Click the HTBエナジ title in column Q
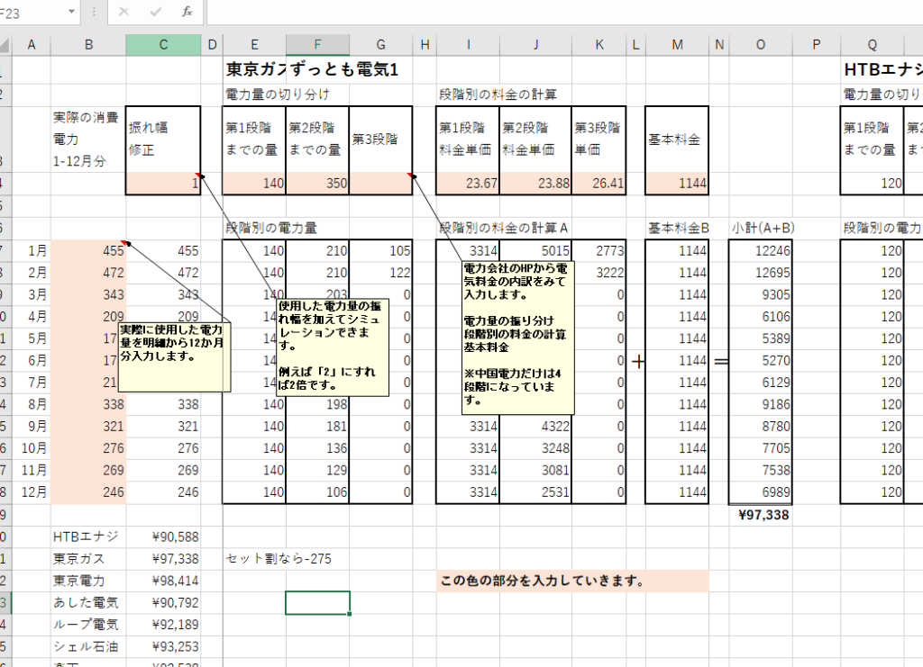 click(x=883, y=70)
